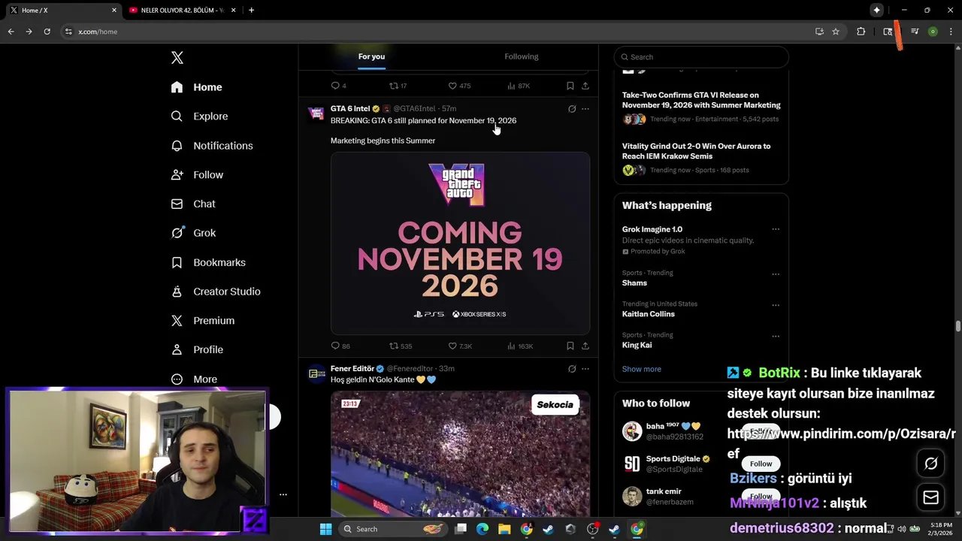Open GTA 6 Intel profile name

(350, 109)
